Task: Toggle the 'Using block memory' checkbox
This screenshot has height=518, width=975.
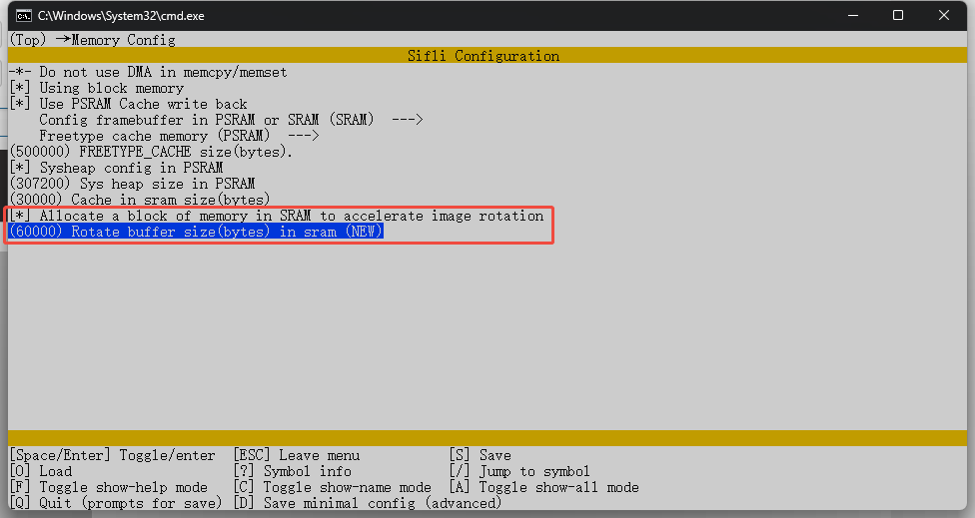Action: point(20,88)
